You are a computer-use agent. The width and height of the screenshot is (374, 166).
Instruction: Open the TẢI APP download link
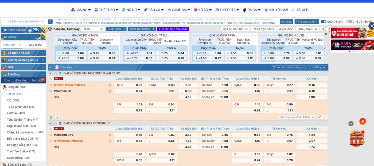[300, 10]
